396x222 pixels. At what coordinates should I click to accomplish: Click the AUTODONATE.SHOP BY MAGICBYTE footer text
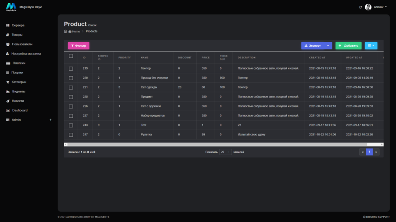(x=88, y=217)
